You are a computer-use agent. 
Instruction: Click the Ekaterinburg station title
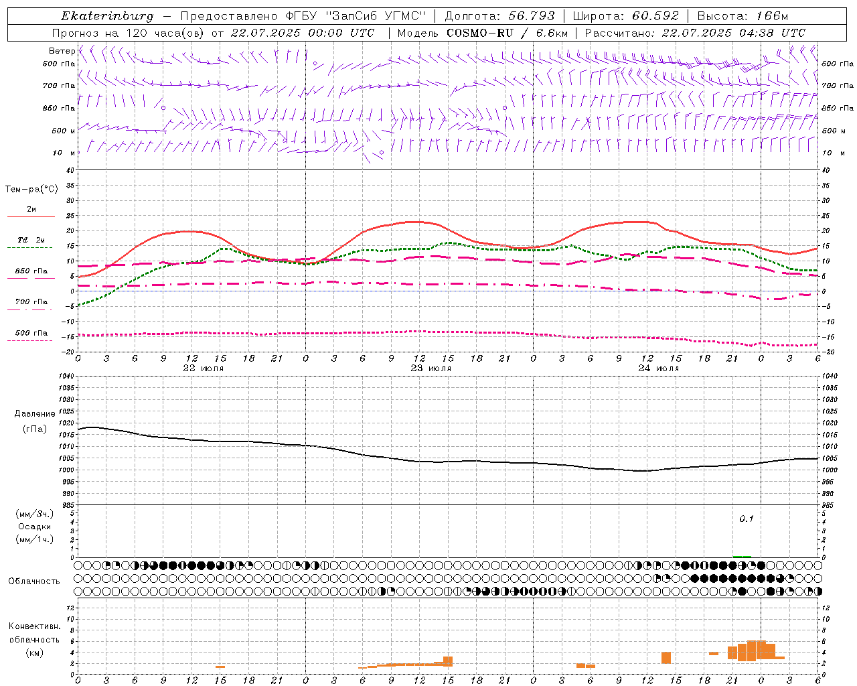click(x=107, y=16)
